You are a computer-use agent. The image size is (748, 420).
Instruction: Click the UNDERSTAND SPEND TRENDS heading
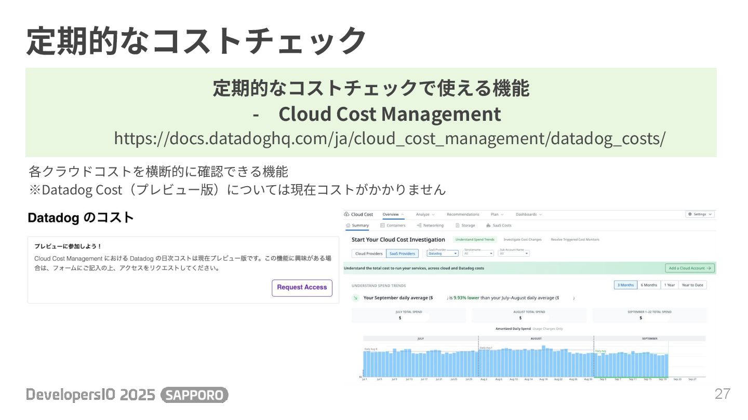click(379, 286)
